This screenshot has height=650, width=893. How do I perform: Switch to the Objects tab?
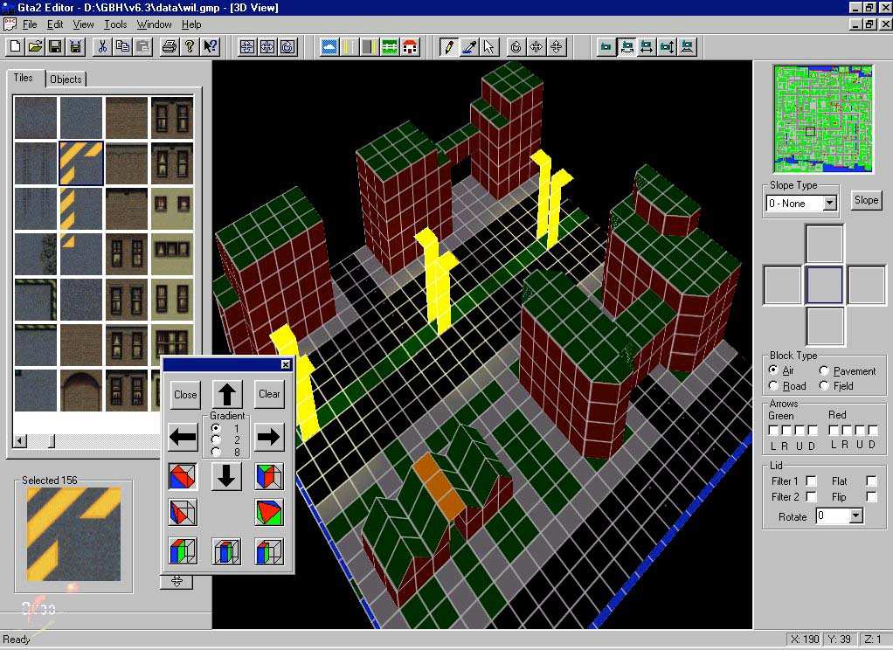coord(66,80)
